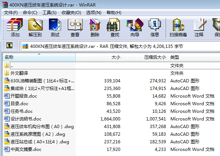The image size is (220, 156).
Task: Sort by Name (名称) column header
Action: coord(39,57)
